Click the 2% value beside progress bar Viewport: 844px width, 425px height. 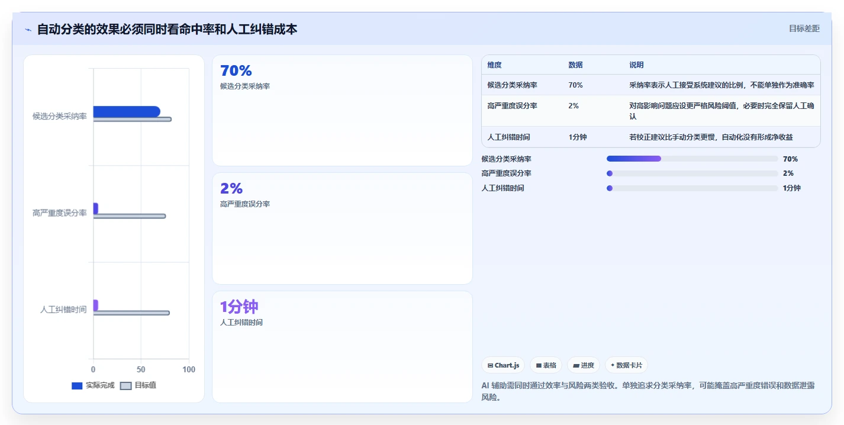click(x=788, y=173)
